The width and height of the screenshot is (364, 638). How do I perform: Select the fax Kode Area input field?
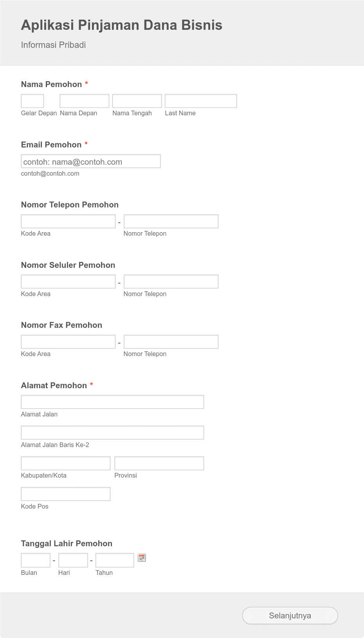click(x=68, y=341)
